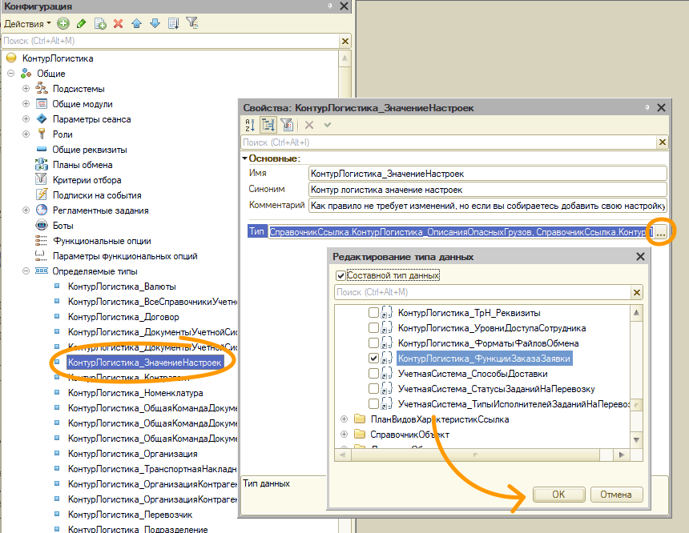This screenshot has height=533, width=689.
Task: Collapse the Общие tree branch
Action: (x=11, y=74)
